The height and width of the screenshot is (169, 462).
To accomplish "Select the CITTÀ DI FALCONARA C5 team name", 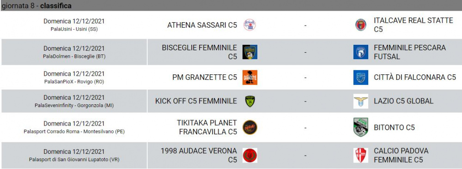I will 414,78.
